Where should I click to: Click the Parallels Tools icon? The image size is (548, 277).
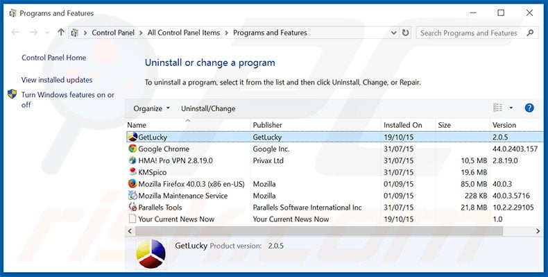pyautogui.click(x=132, y=207)
